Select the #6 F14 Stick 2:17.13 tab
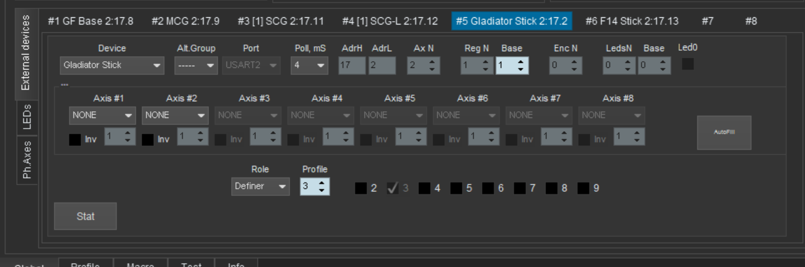The width and height of the screenshot is (805, 267). pos(632,22)
